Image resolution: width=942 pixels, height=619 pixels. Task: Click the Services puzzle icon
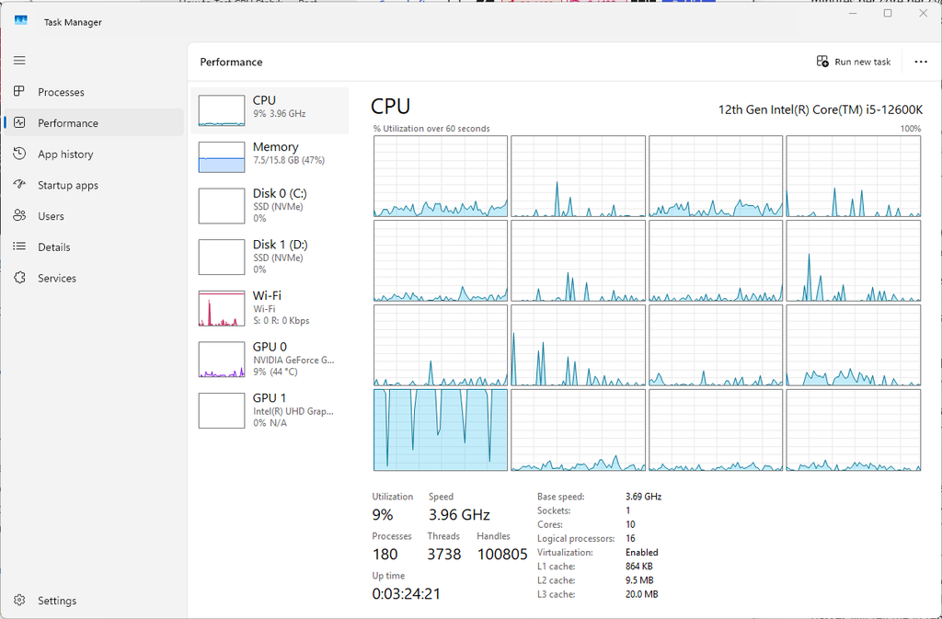coord(19,278)
